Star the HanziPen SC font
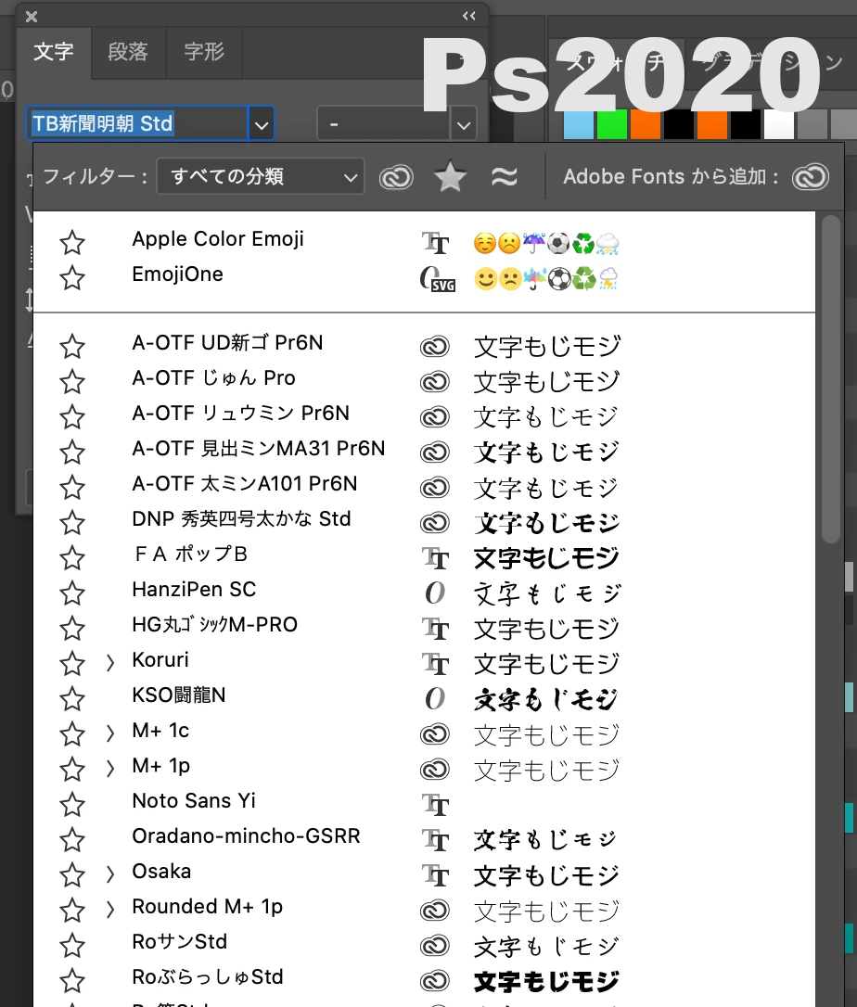The height and width of the screenshot is (1007, 857). coord(72,593)
